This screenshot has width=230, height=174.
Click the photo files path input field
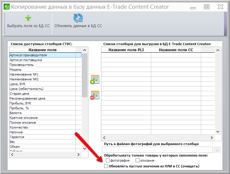[157, 150]
